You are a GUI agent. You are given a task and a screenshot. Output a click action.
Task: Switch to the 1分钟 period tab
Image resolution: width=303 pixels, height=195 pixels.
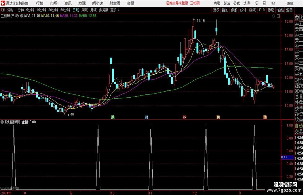tap(20, 10)
